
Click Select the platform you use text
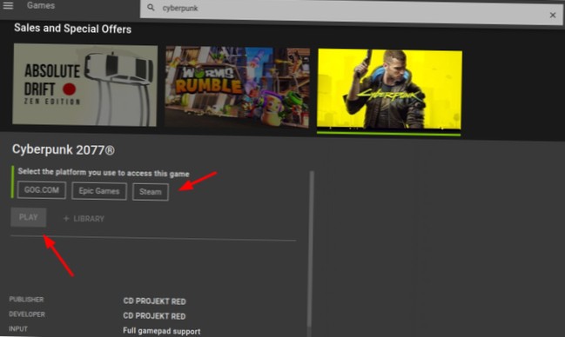pyautogui.click(x=104, y=173)
